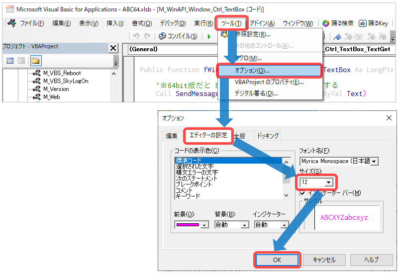Click code color list scroll down arrow

click(286, 195)
